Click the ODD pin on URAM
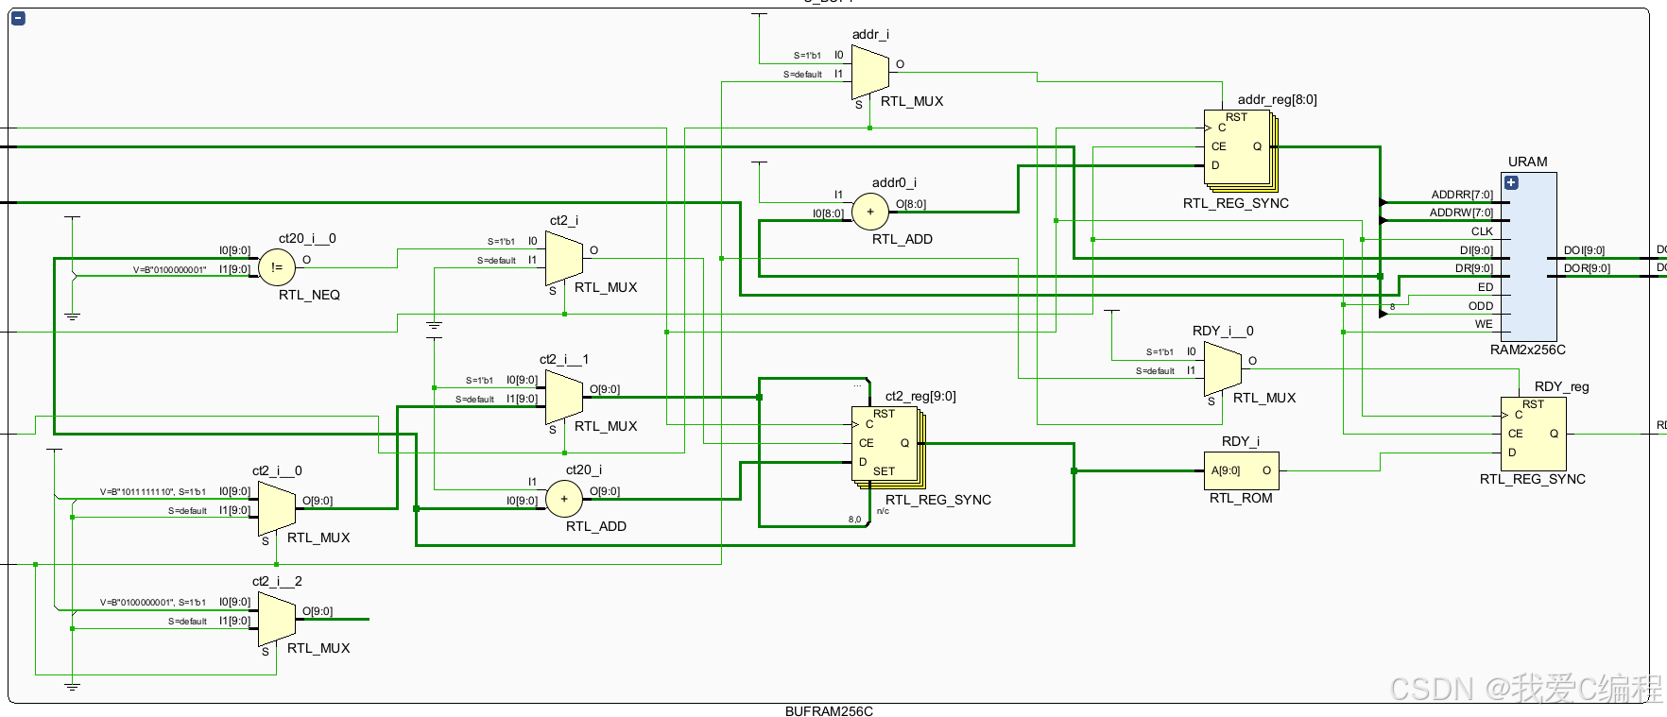This screenshot has height=717, width=1667. [1481, 306]
